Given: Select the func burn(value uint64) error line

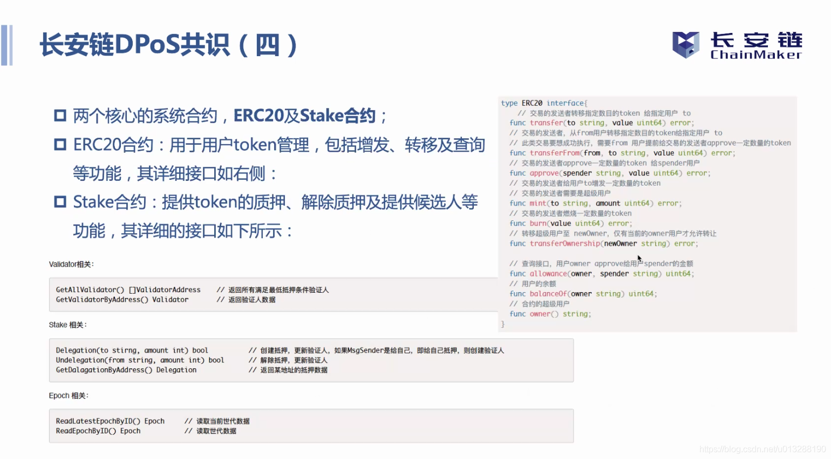Looking at the screenshot, I should (571, 224).
